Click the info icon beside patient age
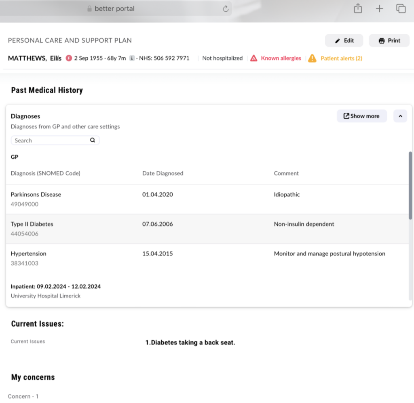Image resolution: width=414 pixels, height=403 pixels. pyautogui.click(x=132, y=58)
